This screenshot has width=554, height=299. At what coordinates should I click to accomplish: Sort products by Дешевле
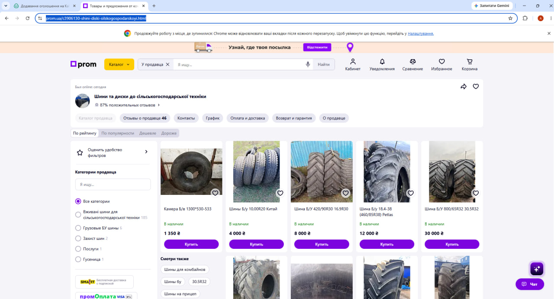(x=148, y=133)
